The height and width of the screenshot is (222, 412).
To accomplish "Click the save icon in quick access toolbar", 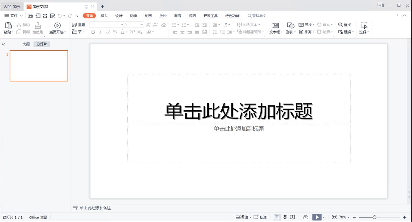I will coord(30,16).
